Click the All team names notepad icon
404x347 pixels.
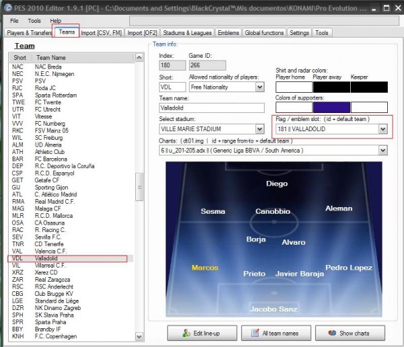coord(255,333)
